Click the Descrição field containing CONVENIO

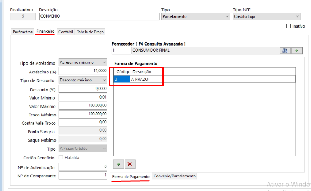98,16
